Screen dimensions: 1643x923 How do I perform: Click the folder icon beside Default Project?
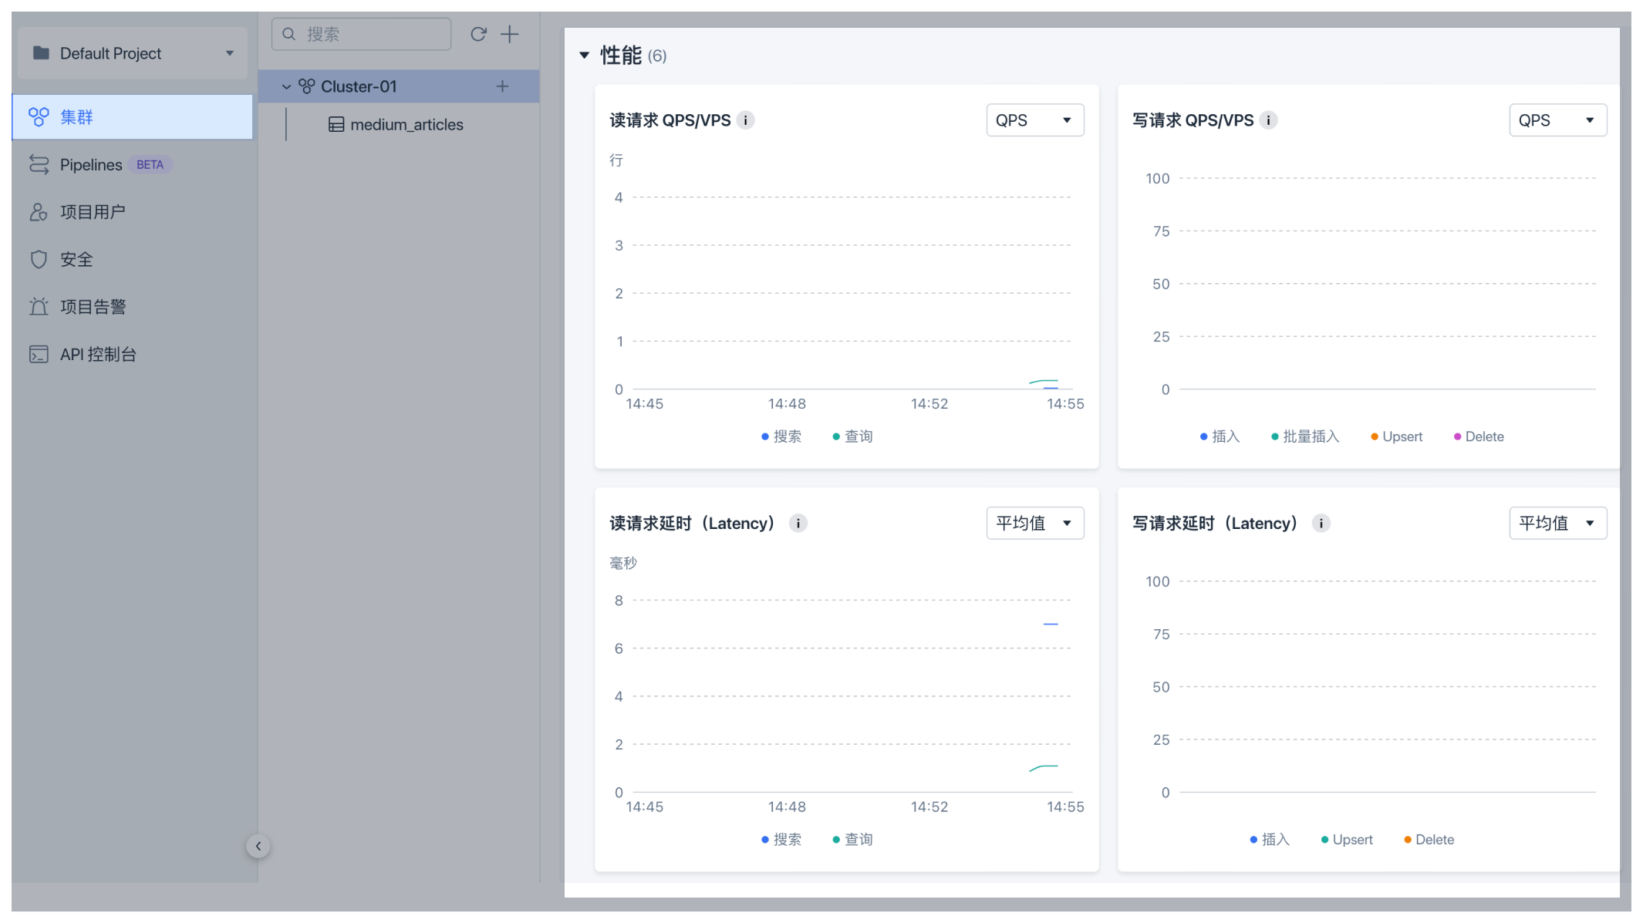(x=41, y=53)
